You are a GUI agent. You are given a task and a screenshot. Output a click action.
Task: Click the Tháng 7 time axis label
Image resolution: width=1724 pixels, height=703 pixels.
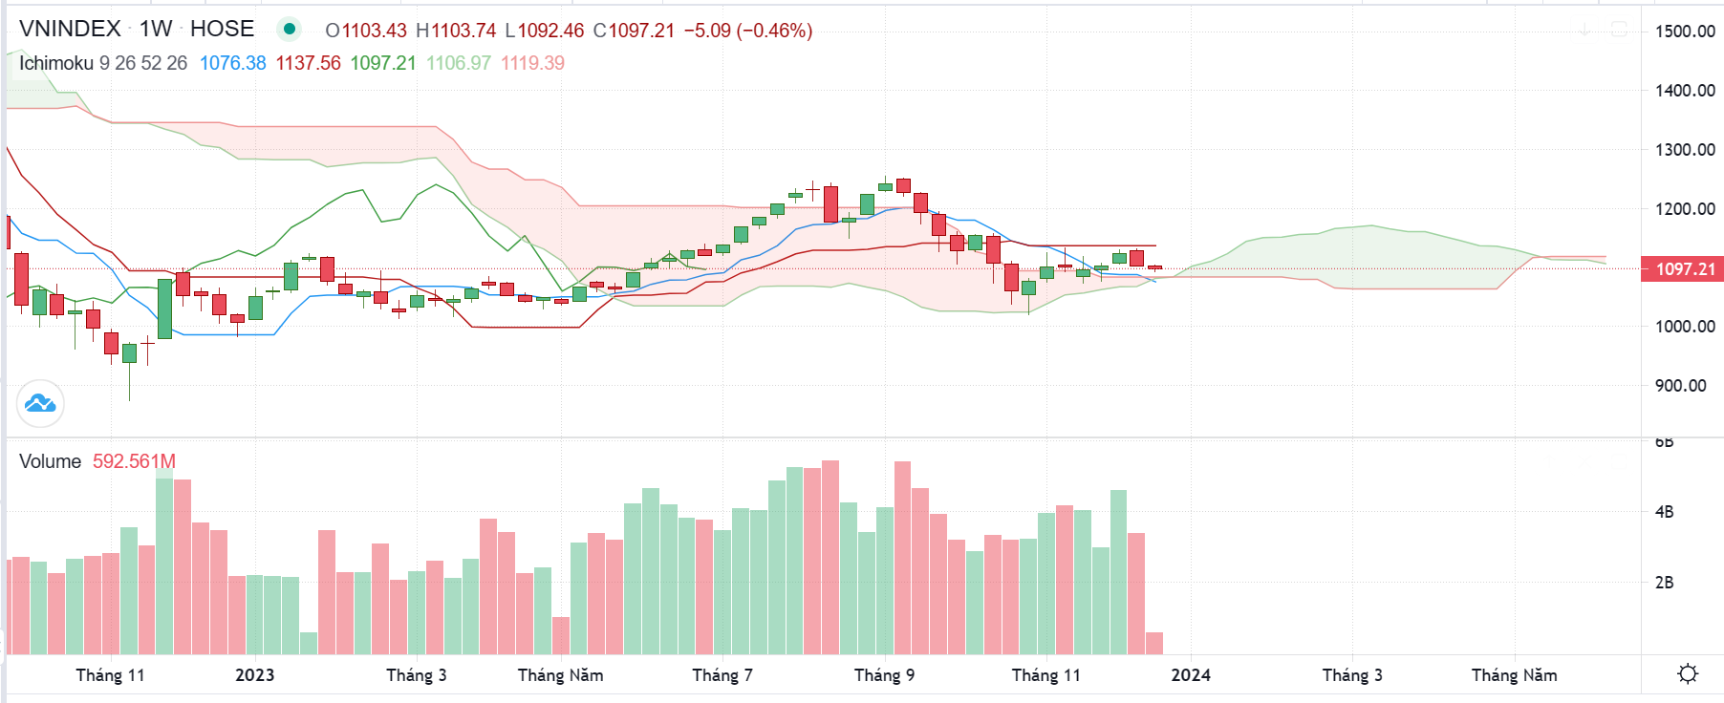(x=722, y=675)
